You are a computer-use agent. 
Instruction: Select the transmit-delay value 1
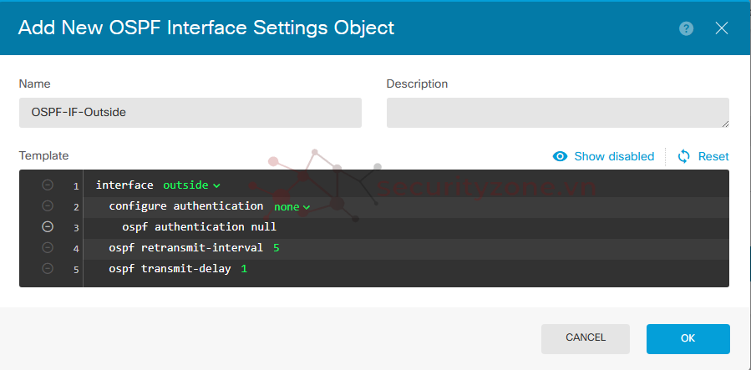point(244,269)
